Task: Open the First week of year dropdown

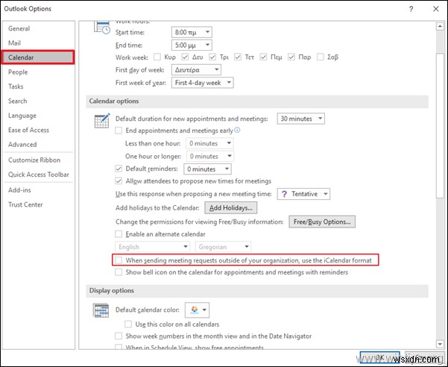Action: 202,83
